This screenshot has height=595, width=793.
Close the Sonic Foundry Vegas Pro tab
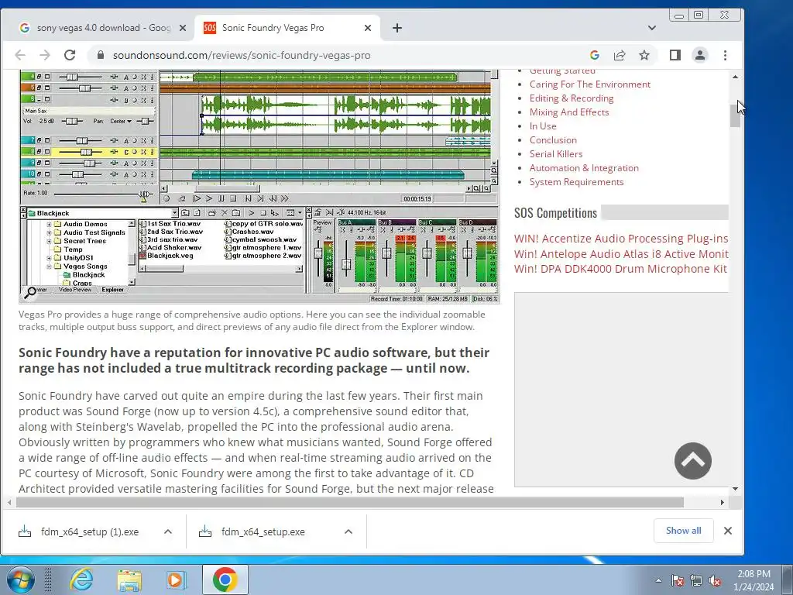pos(368,28)
